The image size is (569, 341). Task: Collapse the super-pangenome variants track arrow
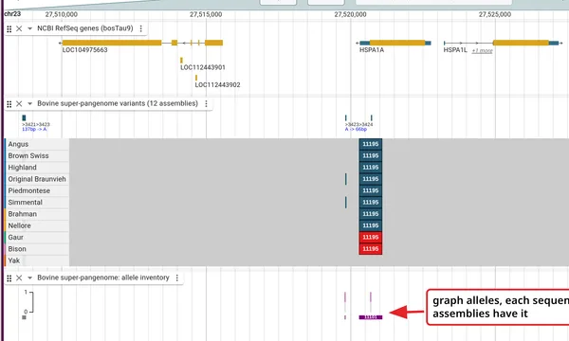tap(29, 104)
